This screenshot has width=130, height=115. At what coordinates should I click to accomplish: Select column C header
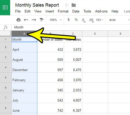tap(73, 34)
